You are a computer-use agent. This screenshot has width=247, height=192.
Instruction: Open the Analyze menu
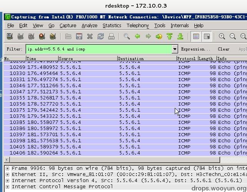click(x=89, y=26)
